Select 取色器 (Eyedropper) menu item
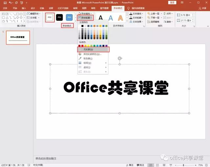 (x=93, y=59)
